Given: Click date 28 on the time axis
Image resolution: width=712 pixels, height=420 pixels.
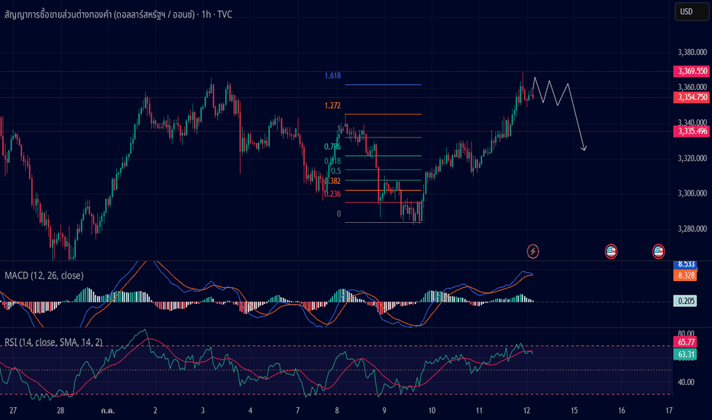Looking at the screenshot, I should pyautogui.click(x=60, y=411).
